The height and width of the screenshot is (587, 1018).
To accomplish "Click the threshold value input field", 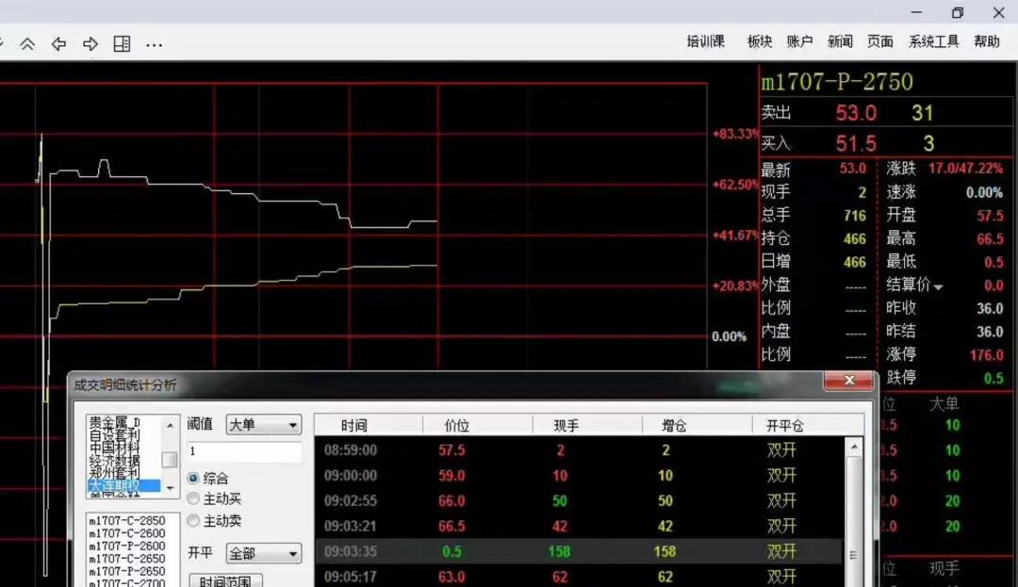I will coord(244,452).
